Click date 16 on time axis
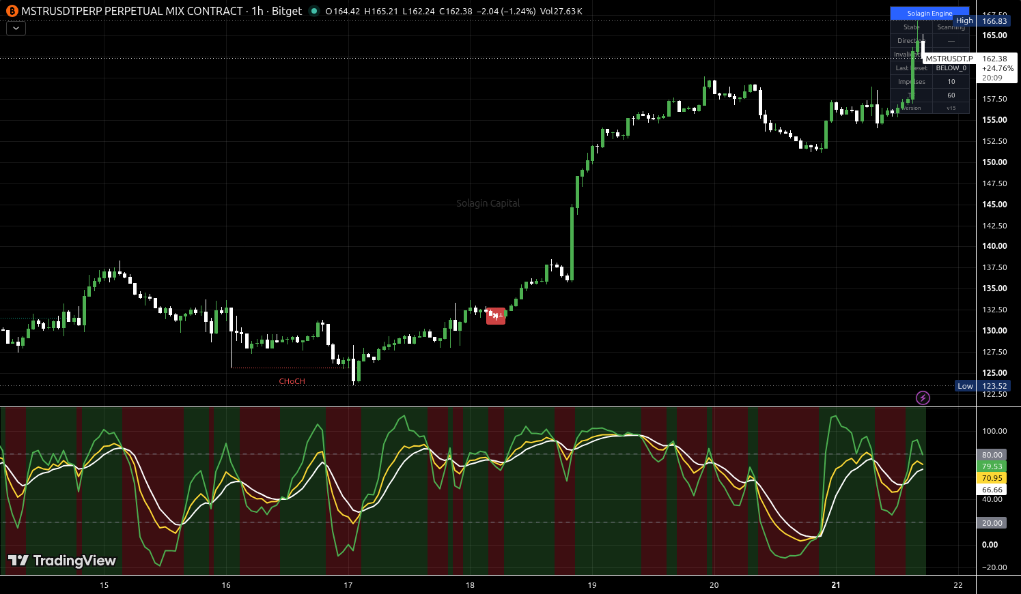1021x594 pixels. [x=226, y=585]
